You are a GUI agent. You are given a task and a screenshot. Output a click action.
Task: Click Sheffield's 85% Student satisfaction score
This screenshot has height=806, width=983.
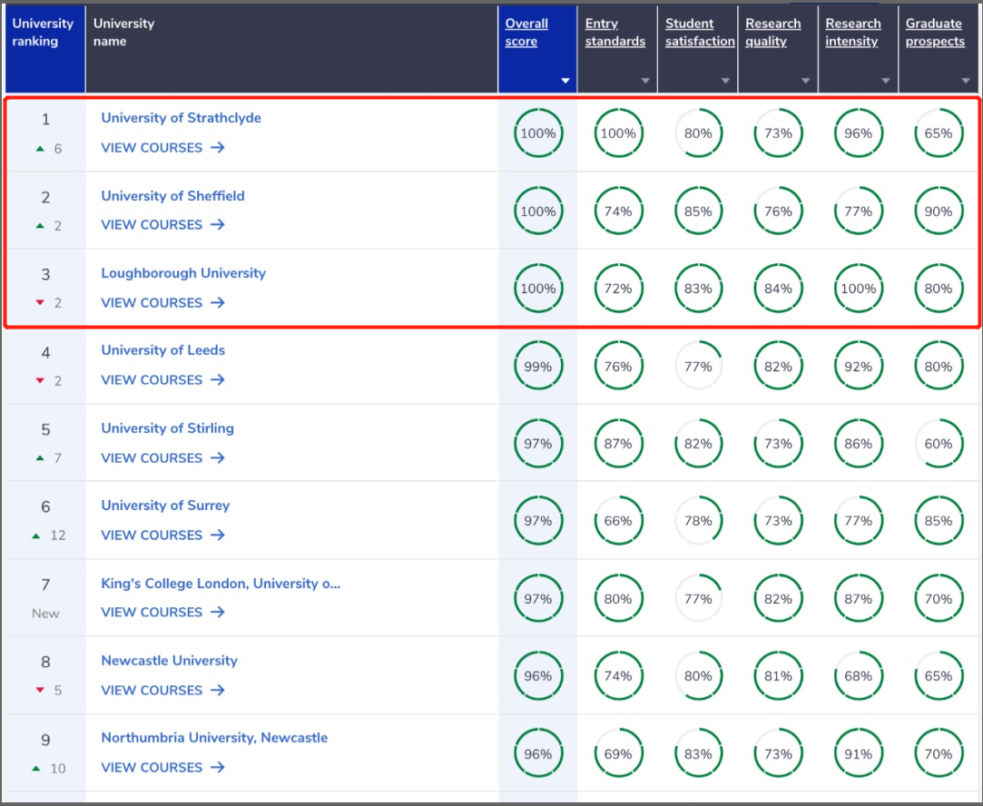(698, 211)
